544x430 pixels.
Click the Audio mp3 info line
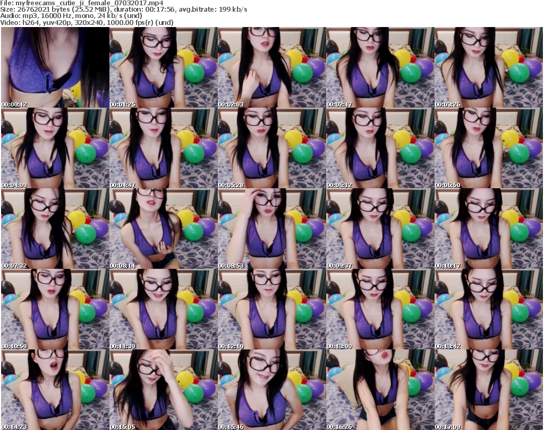(x=71, y=16)
